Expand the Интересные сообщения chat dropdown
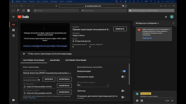The image size is (186, 104). (x=147, y=23)
